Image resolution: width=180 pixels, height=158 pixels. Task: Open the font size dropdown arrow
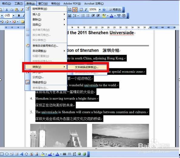click(13, 15)
